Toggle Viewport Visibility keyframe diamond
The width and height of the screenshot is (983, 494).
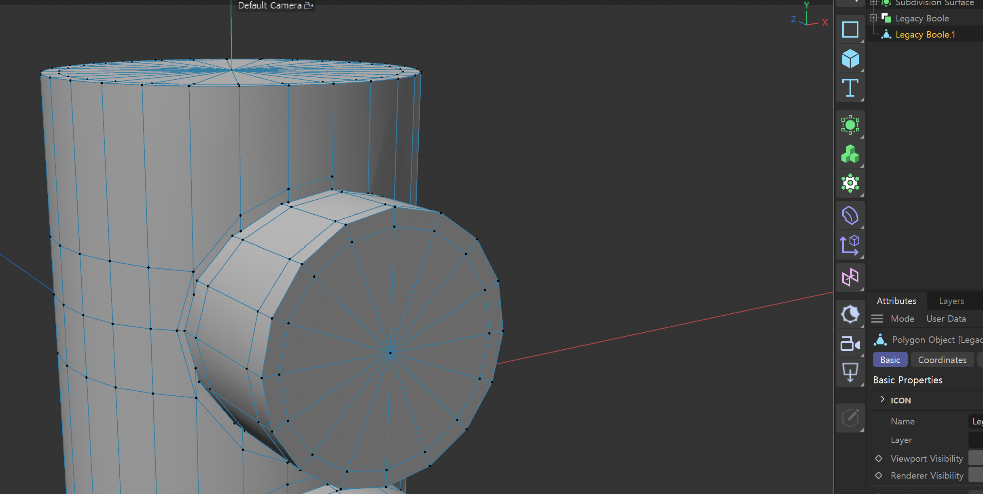pyautogui.click(x=879, y=458)
